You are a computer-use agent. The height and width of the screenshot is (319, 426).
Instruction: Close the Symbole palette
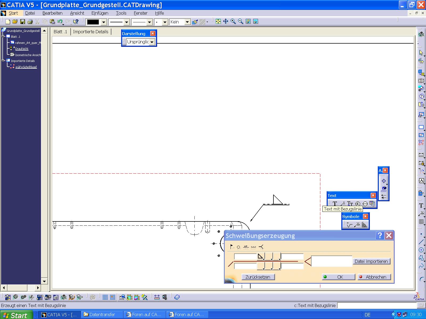pyautogui.click(x=365, y=216)
